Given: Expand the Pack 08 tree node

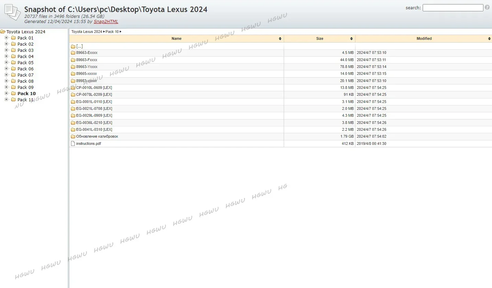Looking at the screenshot, I should click(x=6, y=81).
